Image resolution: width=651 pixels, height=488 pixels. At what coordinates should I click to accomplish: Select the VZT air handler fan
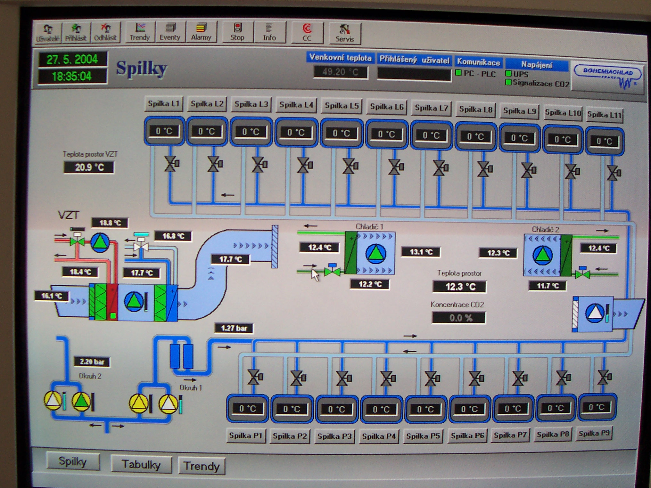(134, 301)
